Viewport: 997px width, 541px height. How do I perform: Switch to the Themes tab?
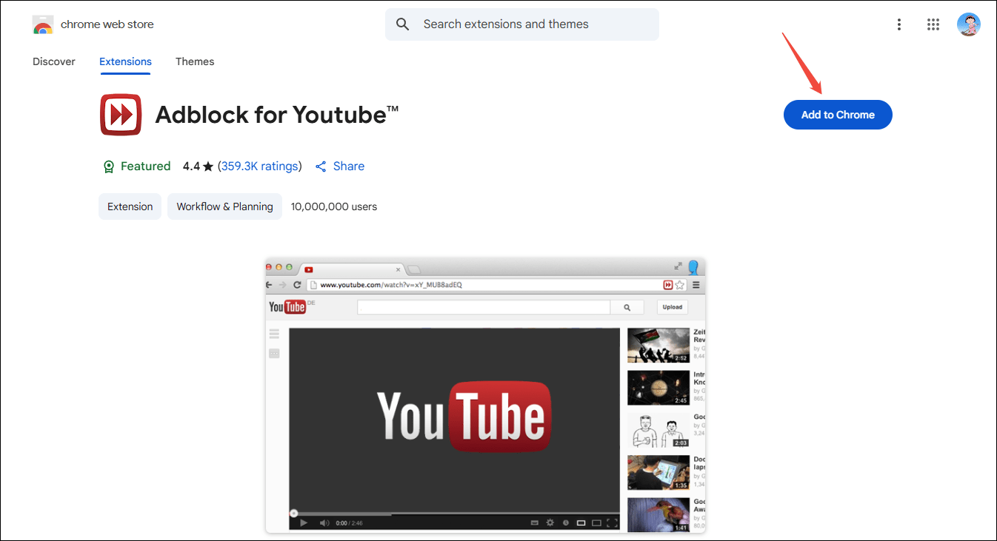point(195,61)
